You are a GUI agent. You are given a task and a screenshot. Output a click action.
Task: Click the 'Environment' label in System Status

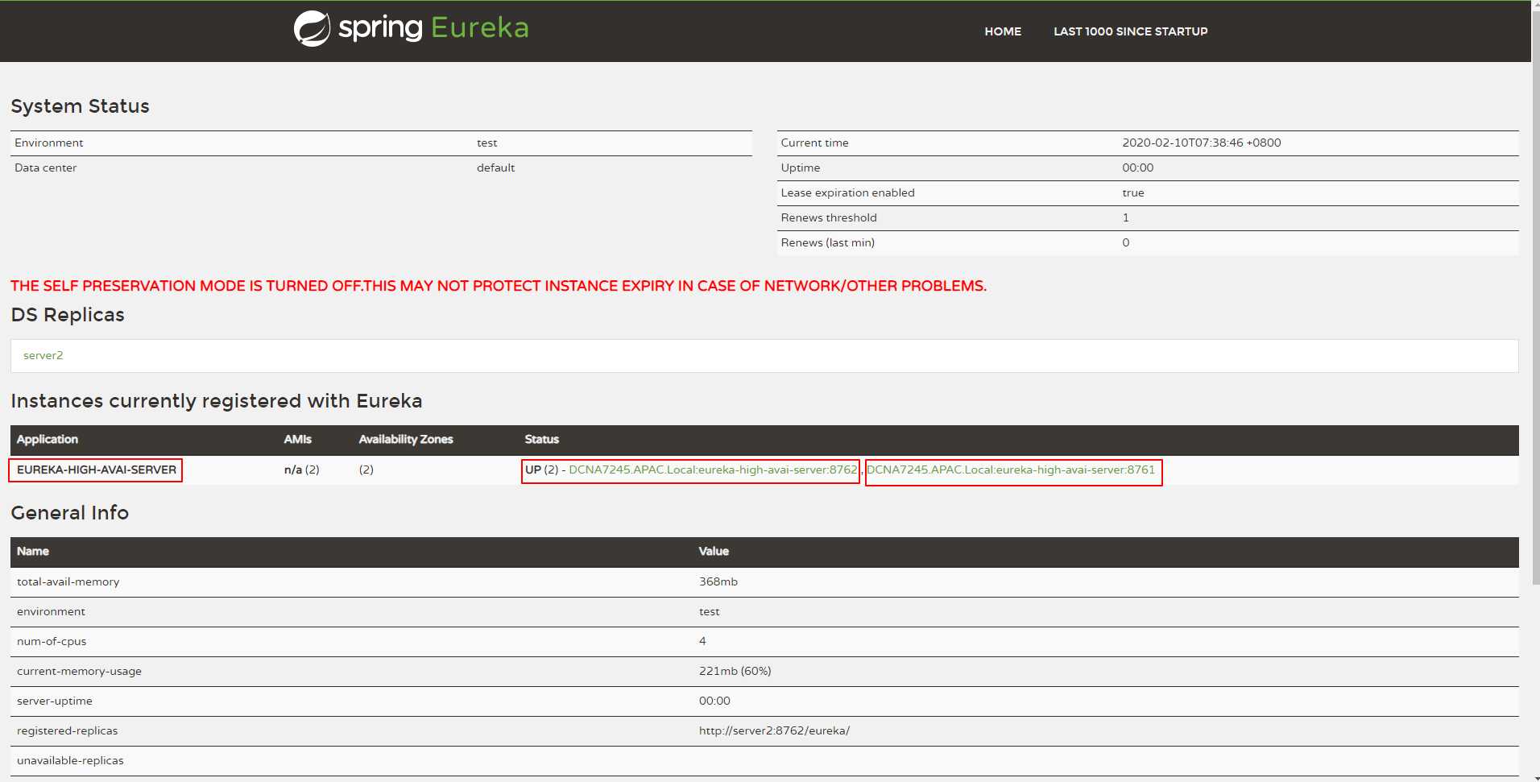[49, 143]
